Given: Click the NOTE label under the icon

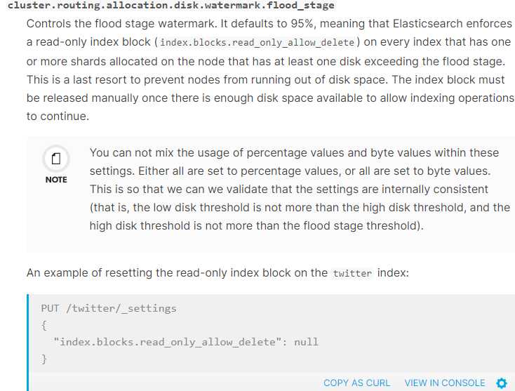Looking at the screenshot, I should [56, 180].
